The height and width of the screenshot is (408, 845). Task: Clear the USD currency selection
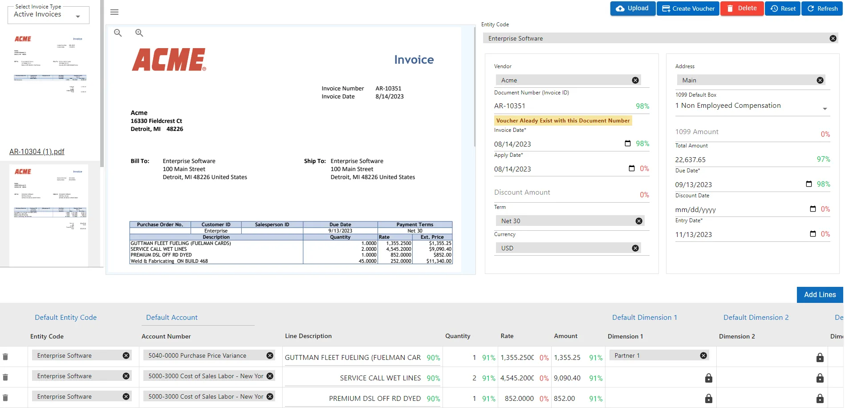click(635, 248)
